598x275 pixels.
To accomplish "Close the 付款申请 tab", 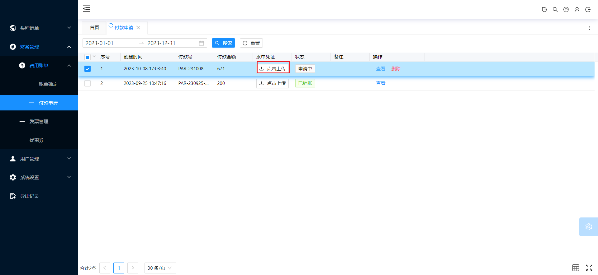I will (x=138, y=28).
